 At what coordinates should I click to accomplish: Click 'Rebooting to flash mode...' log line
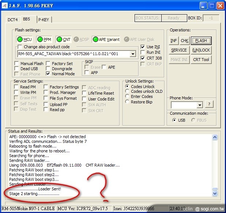(33, 146)
